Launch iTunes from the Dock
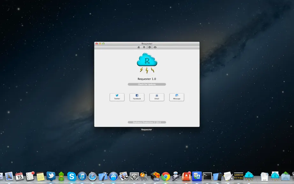The image size is (294, 184). pos(82,176)
